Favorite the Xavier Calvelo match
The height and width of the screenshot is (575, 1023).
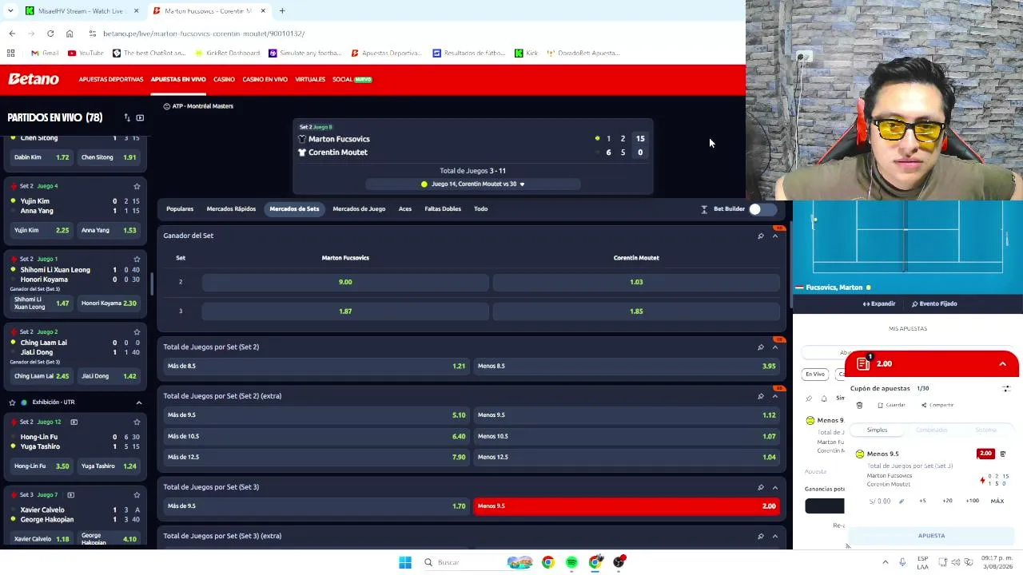tap(137, 495)
